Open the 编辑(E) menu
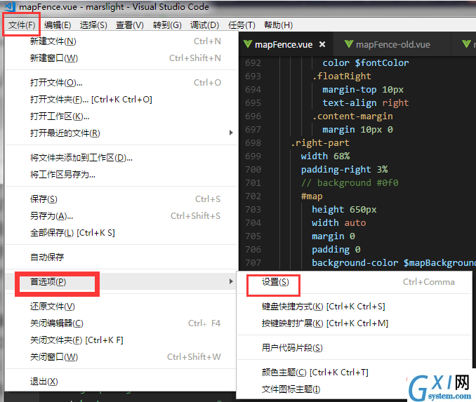The height and width of the screenshot is (402, 476). pos(58,25)
